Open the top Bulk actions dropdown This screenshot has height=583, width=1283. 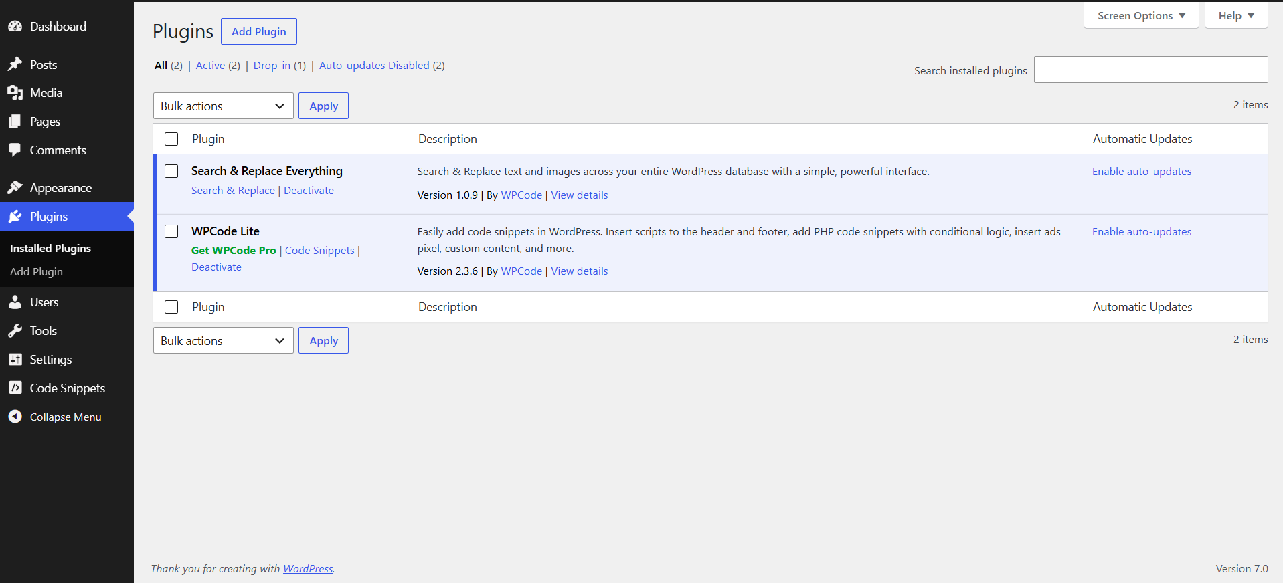(223, 106)
